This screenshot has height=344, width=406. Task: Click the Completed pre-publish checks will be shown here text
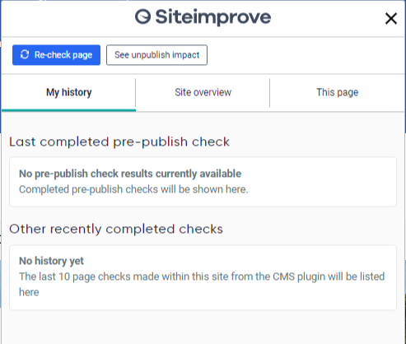pyautogui.click(x=133, y=189)
